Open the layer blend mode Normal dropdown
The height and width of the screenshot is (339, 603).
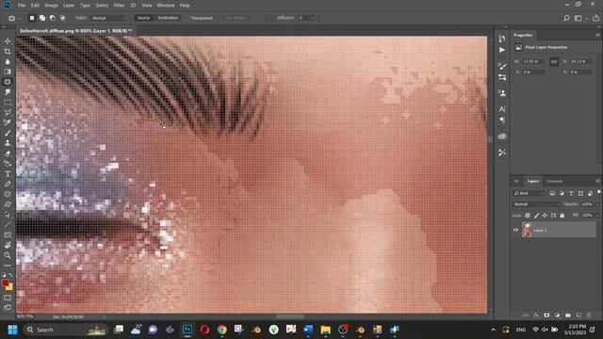pyautogui.click(x=536, y=204)
